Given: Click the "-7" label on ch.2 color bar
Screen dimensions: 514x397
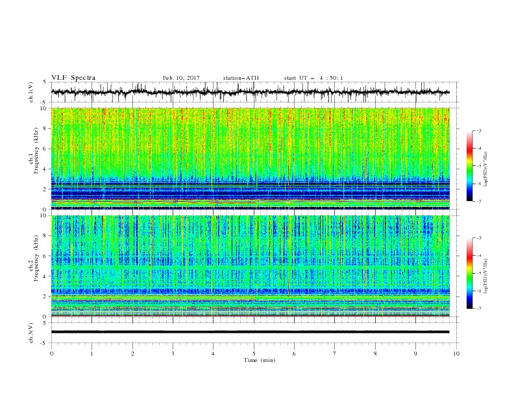Looking at the screenshot, I should pos(478,309).
